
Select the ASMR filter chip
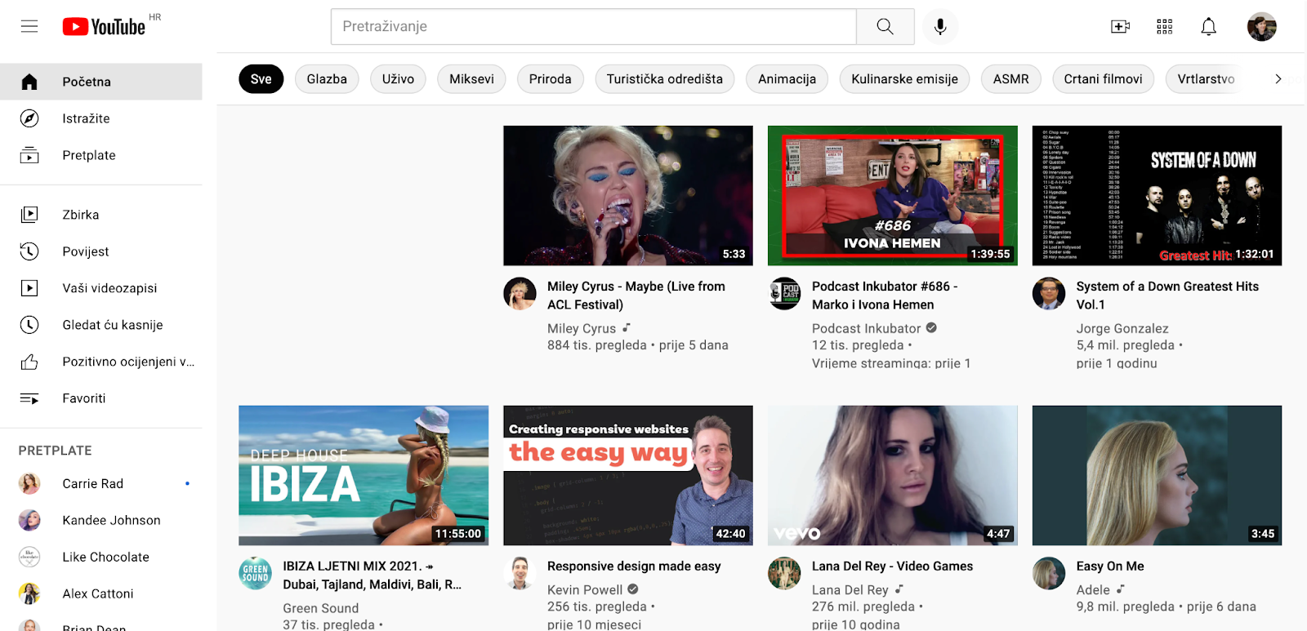(1010, 79)
